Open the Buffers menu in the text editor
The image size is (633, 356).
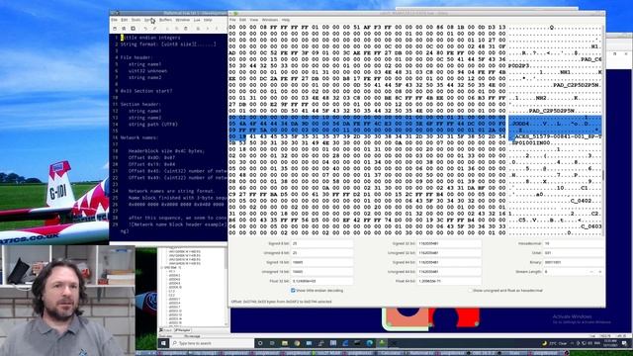(165, 20)
